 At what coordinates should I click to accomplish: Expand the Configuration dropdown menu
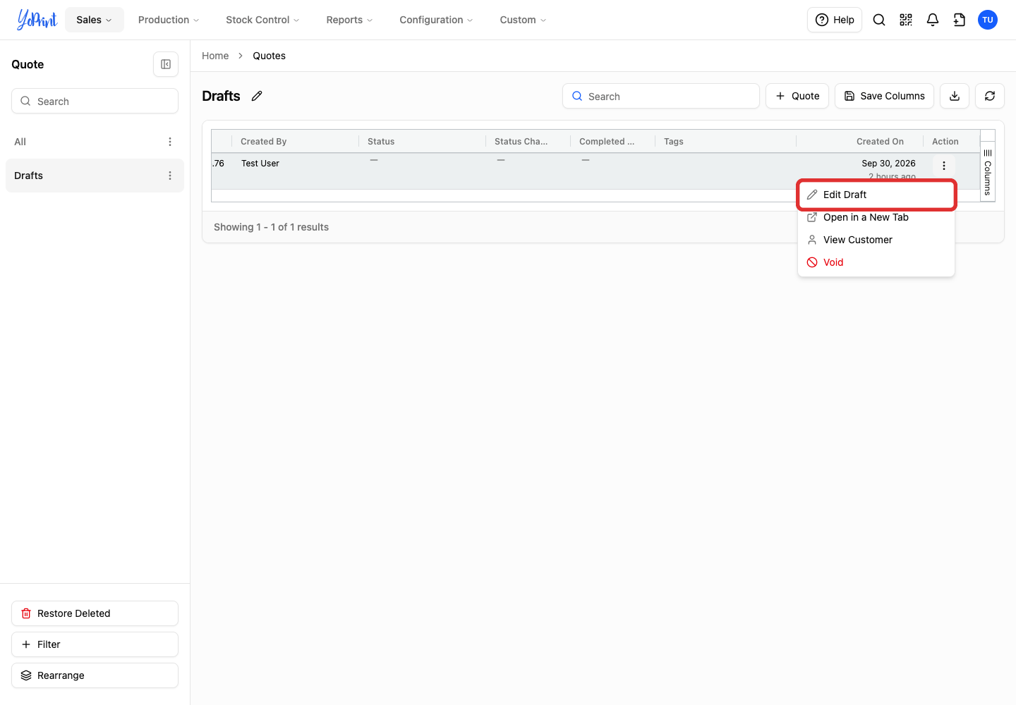(x=436, y=20)
